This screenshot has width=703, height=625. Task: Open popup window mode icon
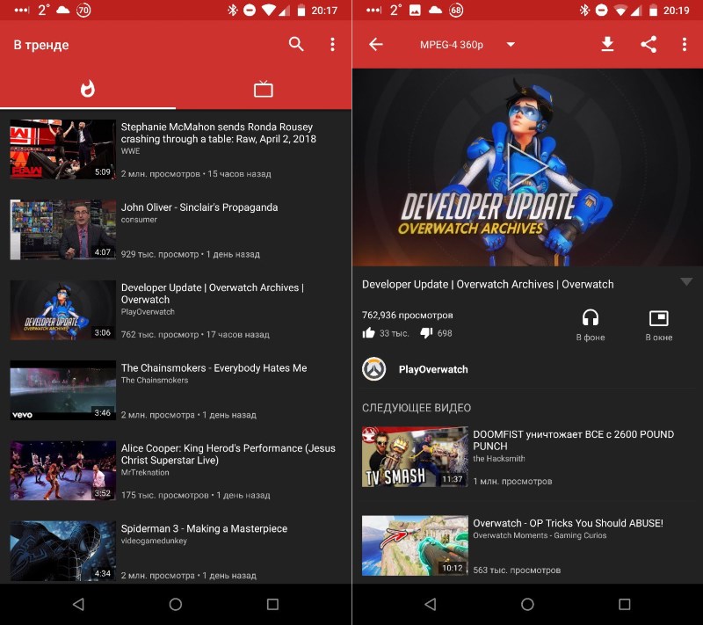point(658,318)
